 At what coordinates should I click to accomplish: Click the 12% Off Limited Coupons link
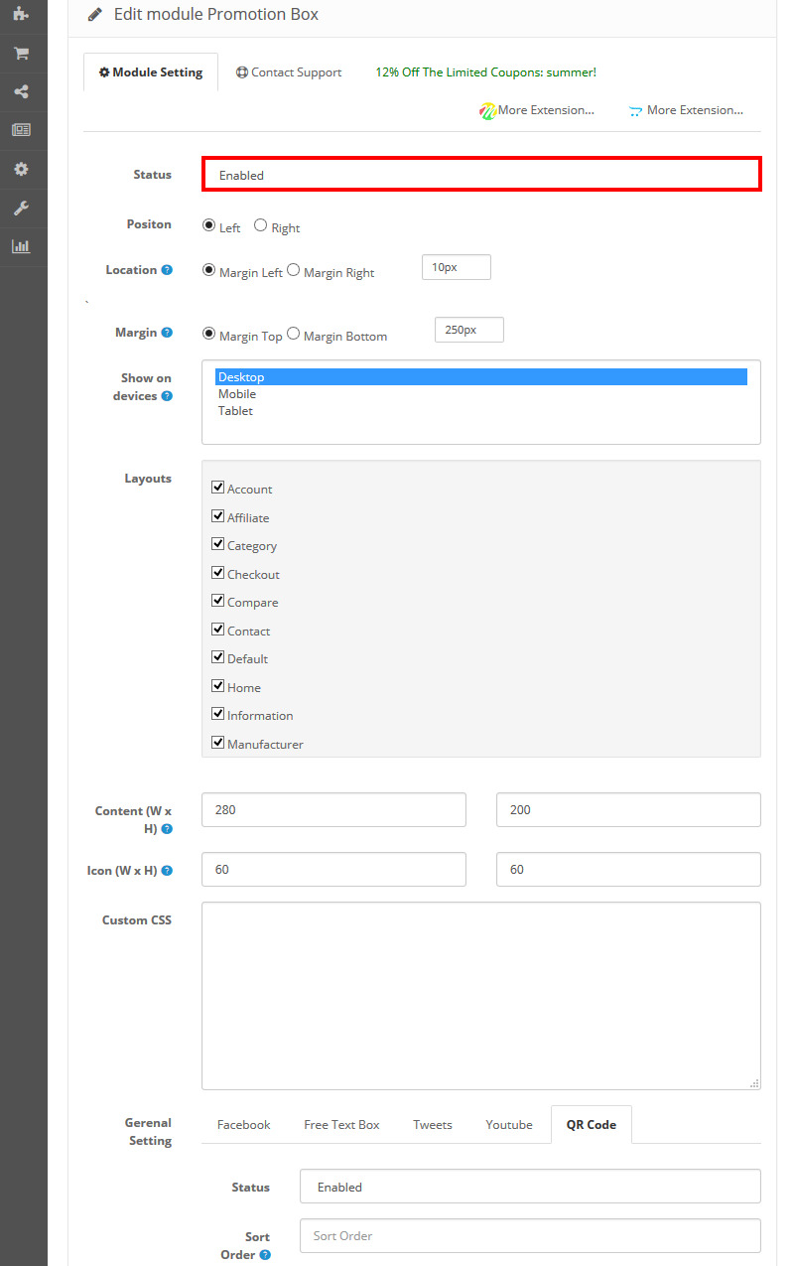pos(485,72)
